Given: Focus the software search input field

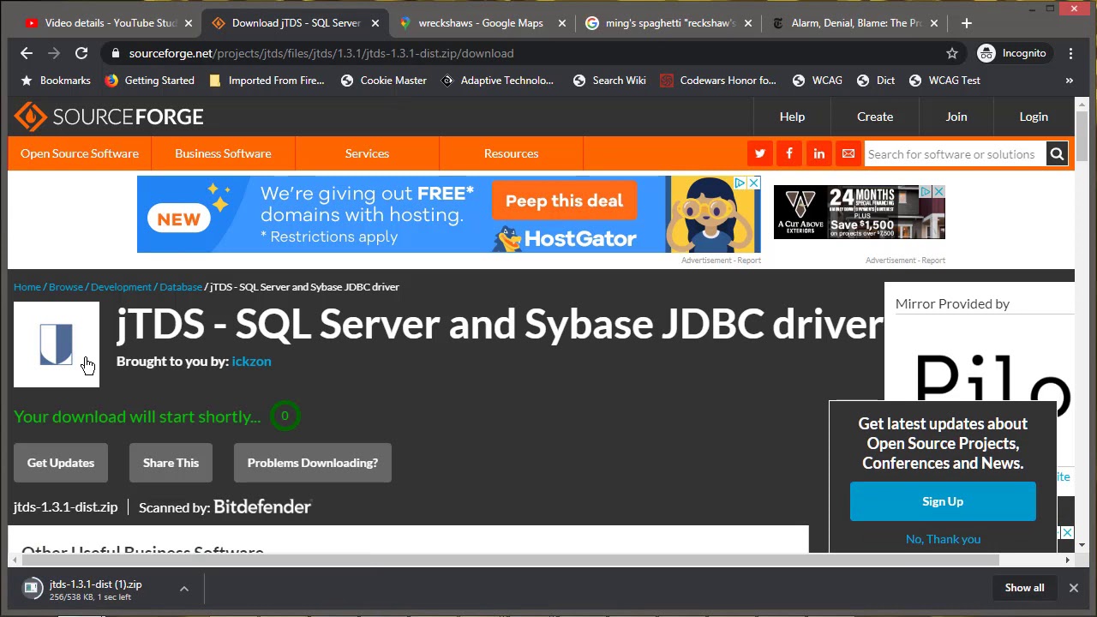Looking at the screenshot, I should pyautogui.click(x=955, y=154).
